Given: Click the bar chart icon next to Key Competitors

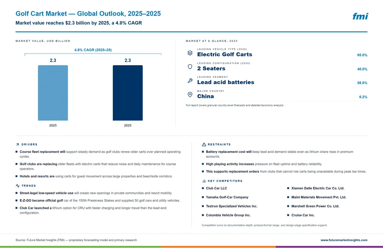Looking at the screenshot, I should pyautogui.click(x=204, y=181).
